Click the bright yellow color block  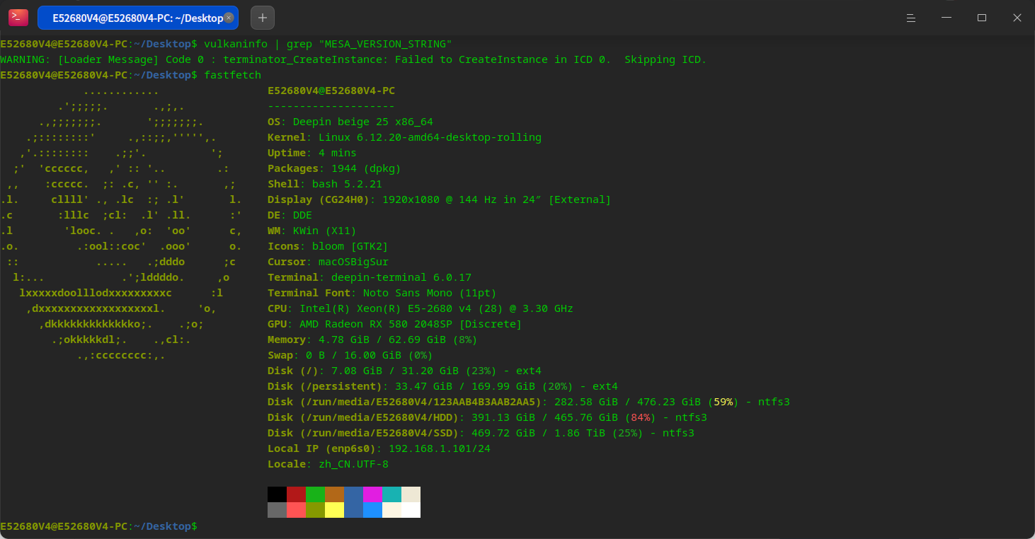[x=334, y=510]
